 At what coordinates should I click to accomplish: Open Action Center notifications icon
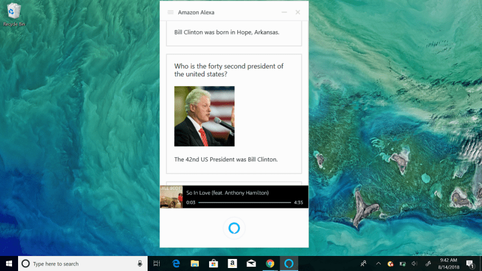470,264
